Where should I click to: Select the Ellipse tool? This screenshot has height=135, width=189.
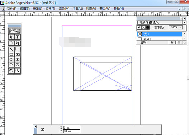click(11, 59)
